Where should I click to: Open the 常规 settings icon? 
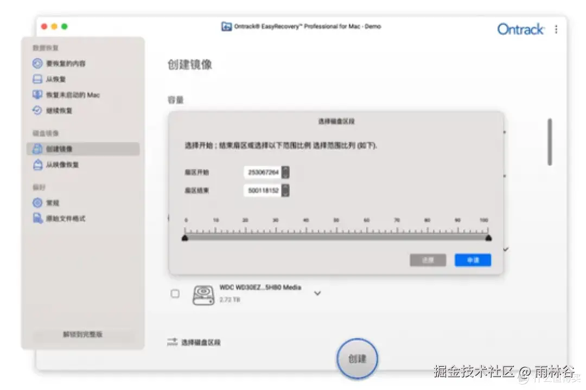[36, 202]
